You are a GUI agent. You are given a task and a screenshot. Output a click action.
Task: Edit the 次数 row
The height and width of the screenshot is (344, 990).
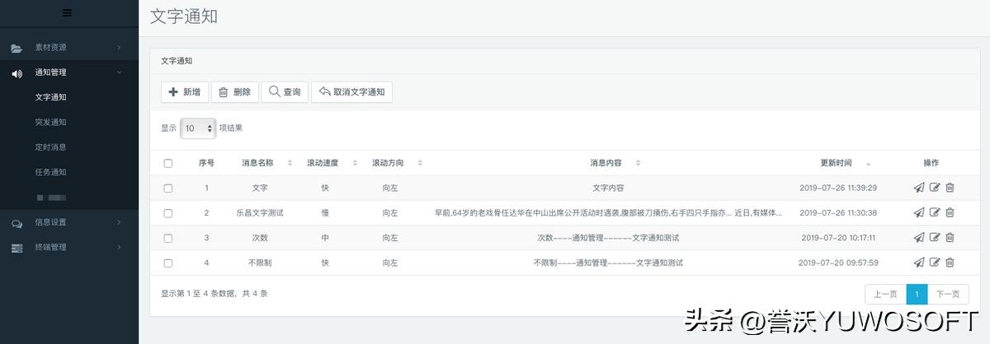[935, 238]
